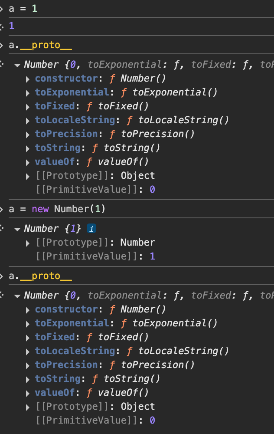The height and width of the screenshot is (434, 274).
Task: Collapse the last Number {0, ...} prototype object
Action: (17, 296)
